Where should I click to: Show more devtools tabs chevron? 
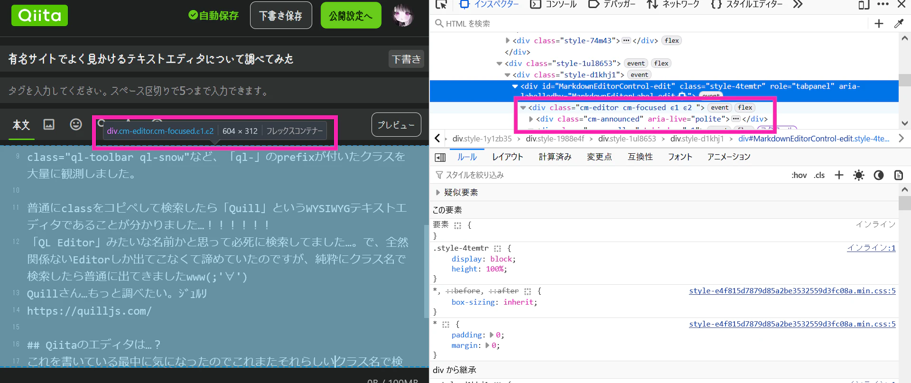pyautogui.click(x=798, y=4)
